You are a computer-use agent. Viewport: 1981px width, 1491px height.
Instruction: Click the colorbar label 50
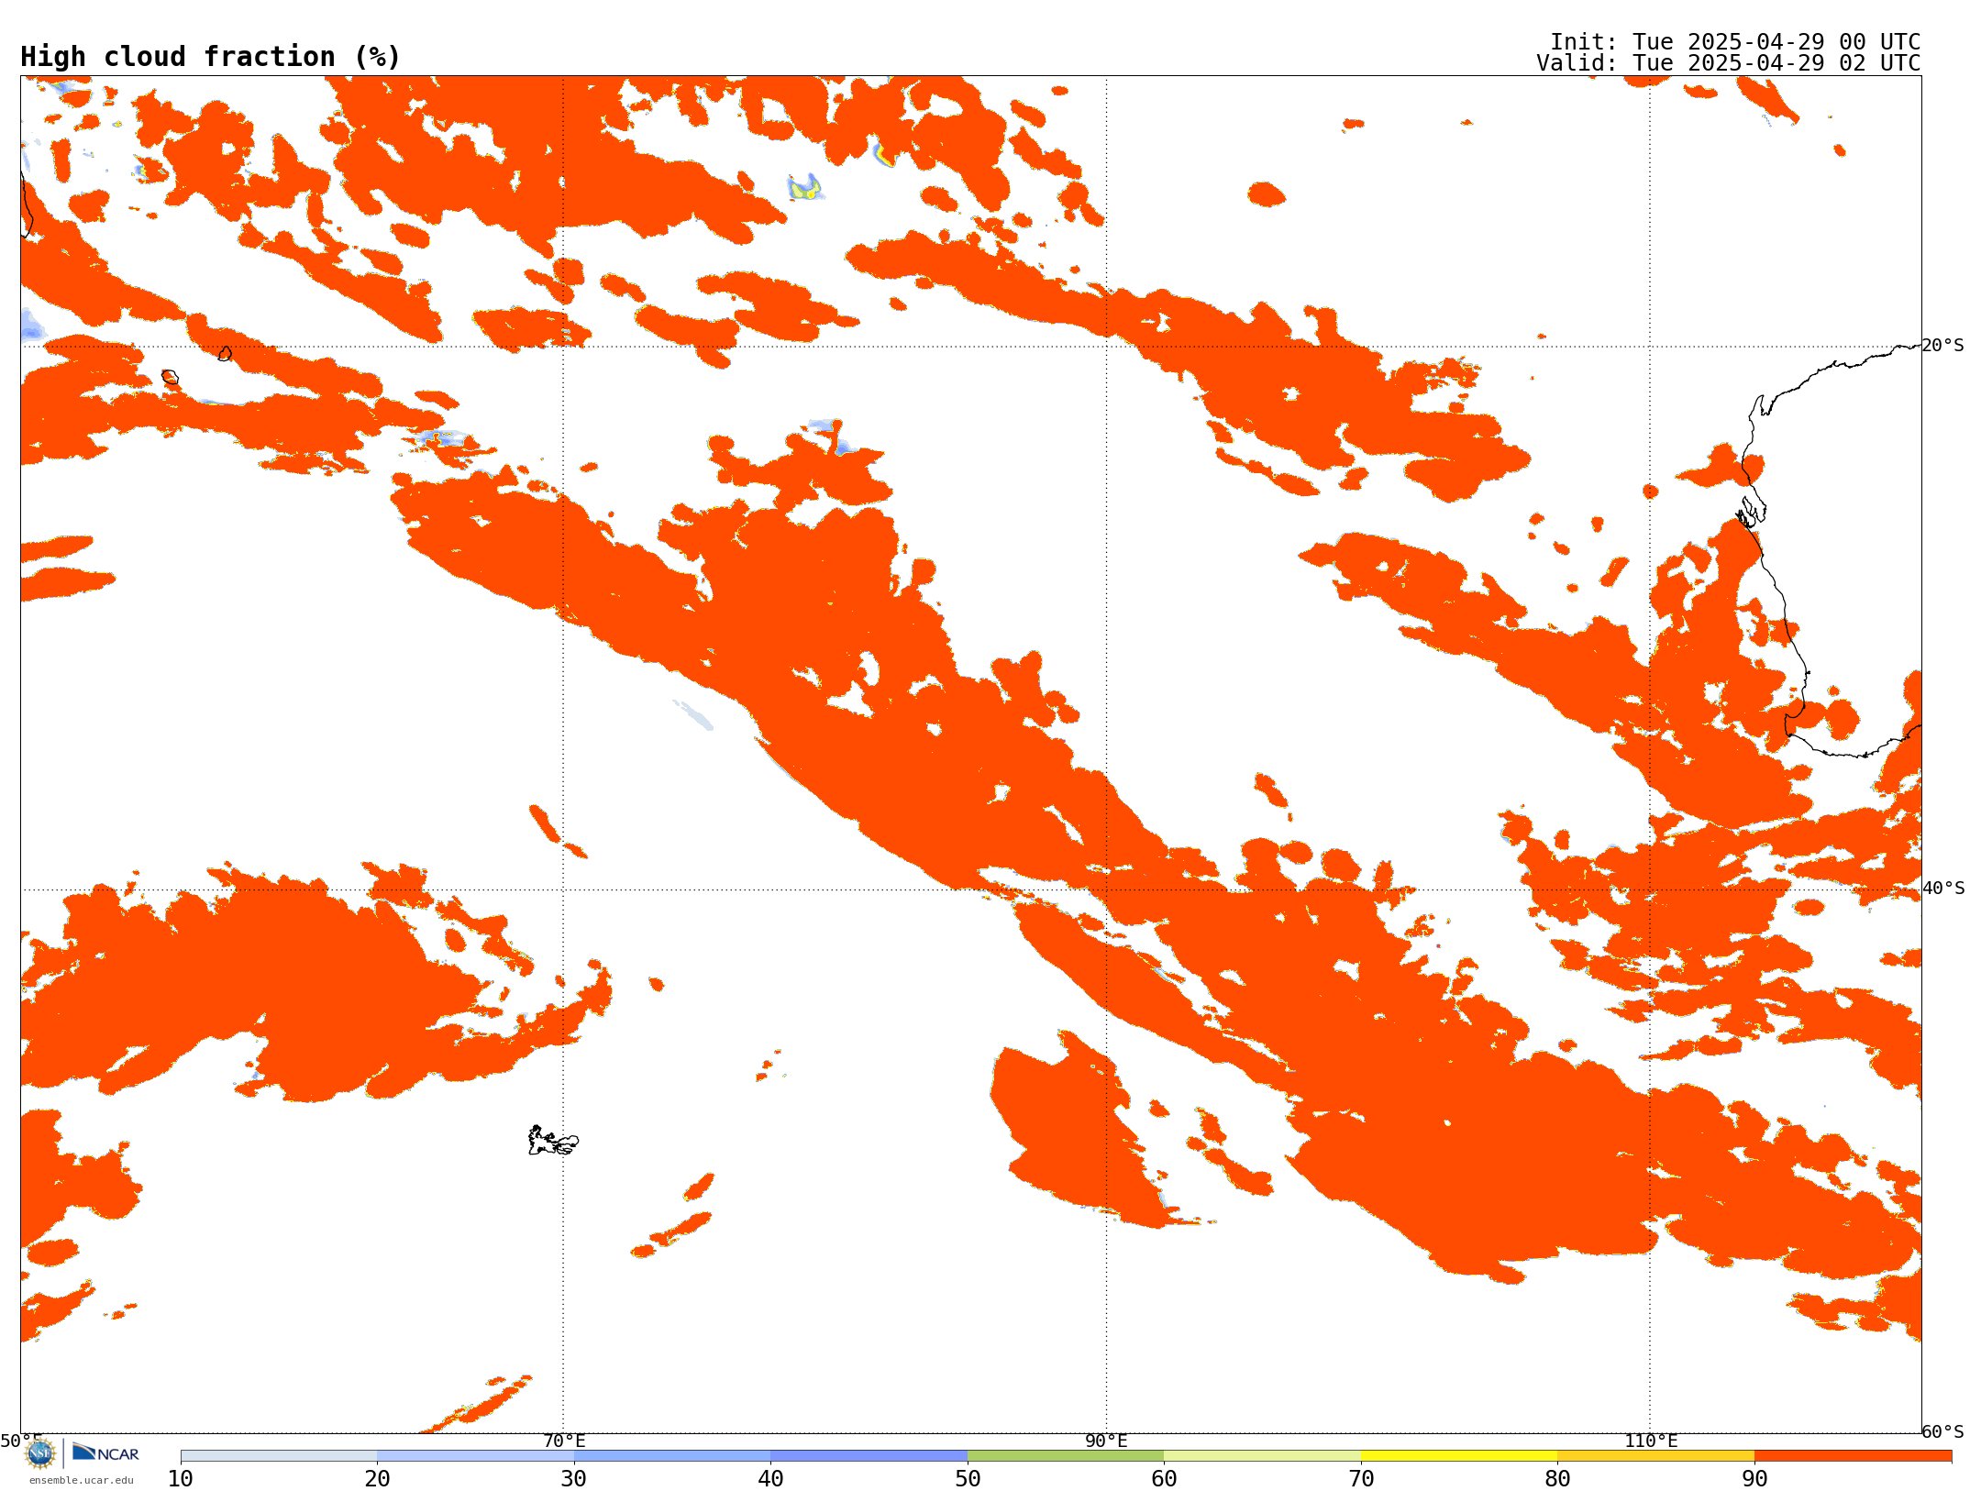968,1478
